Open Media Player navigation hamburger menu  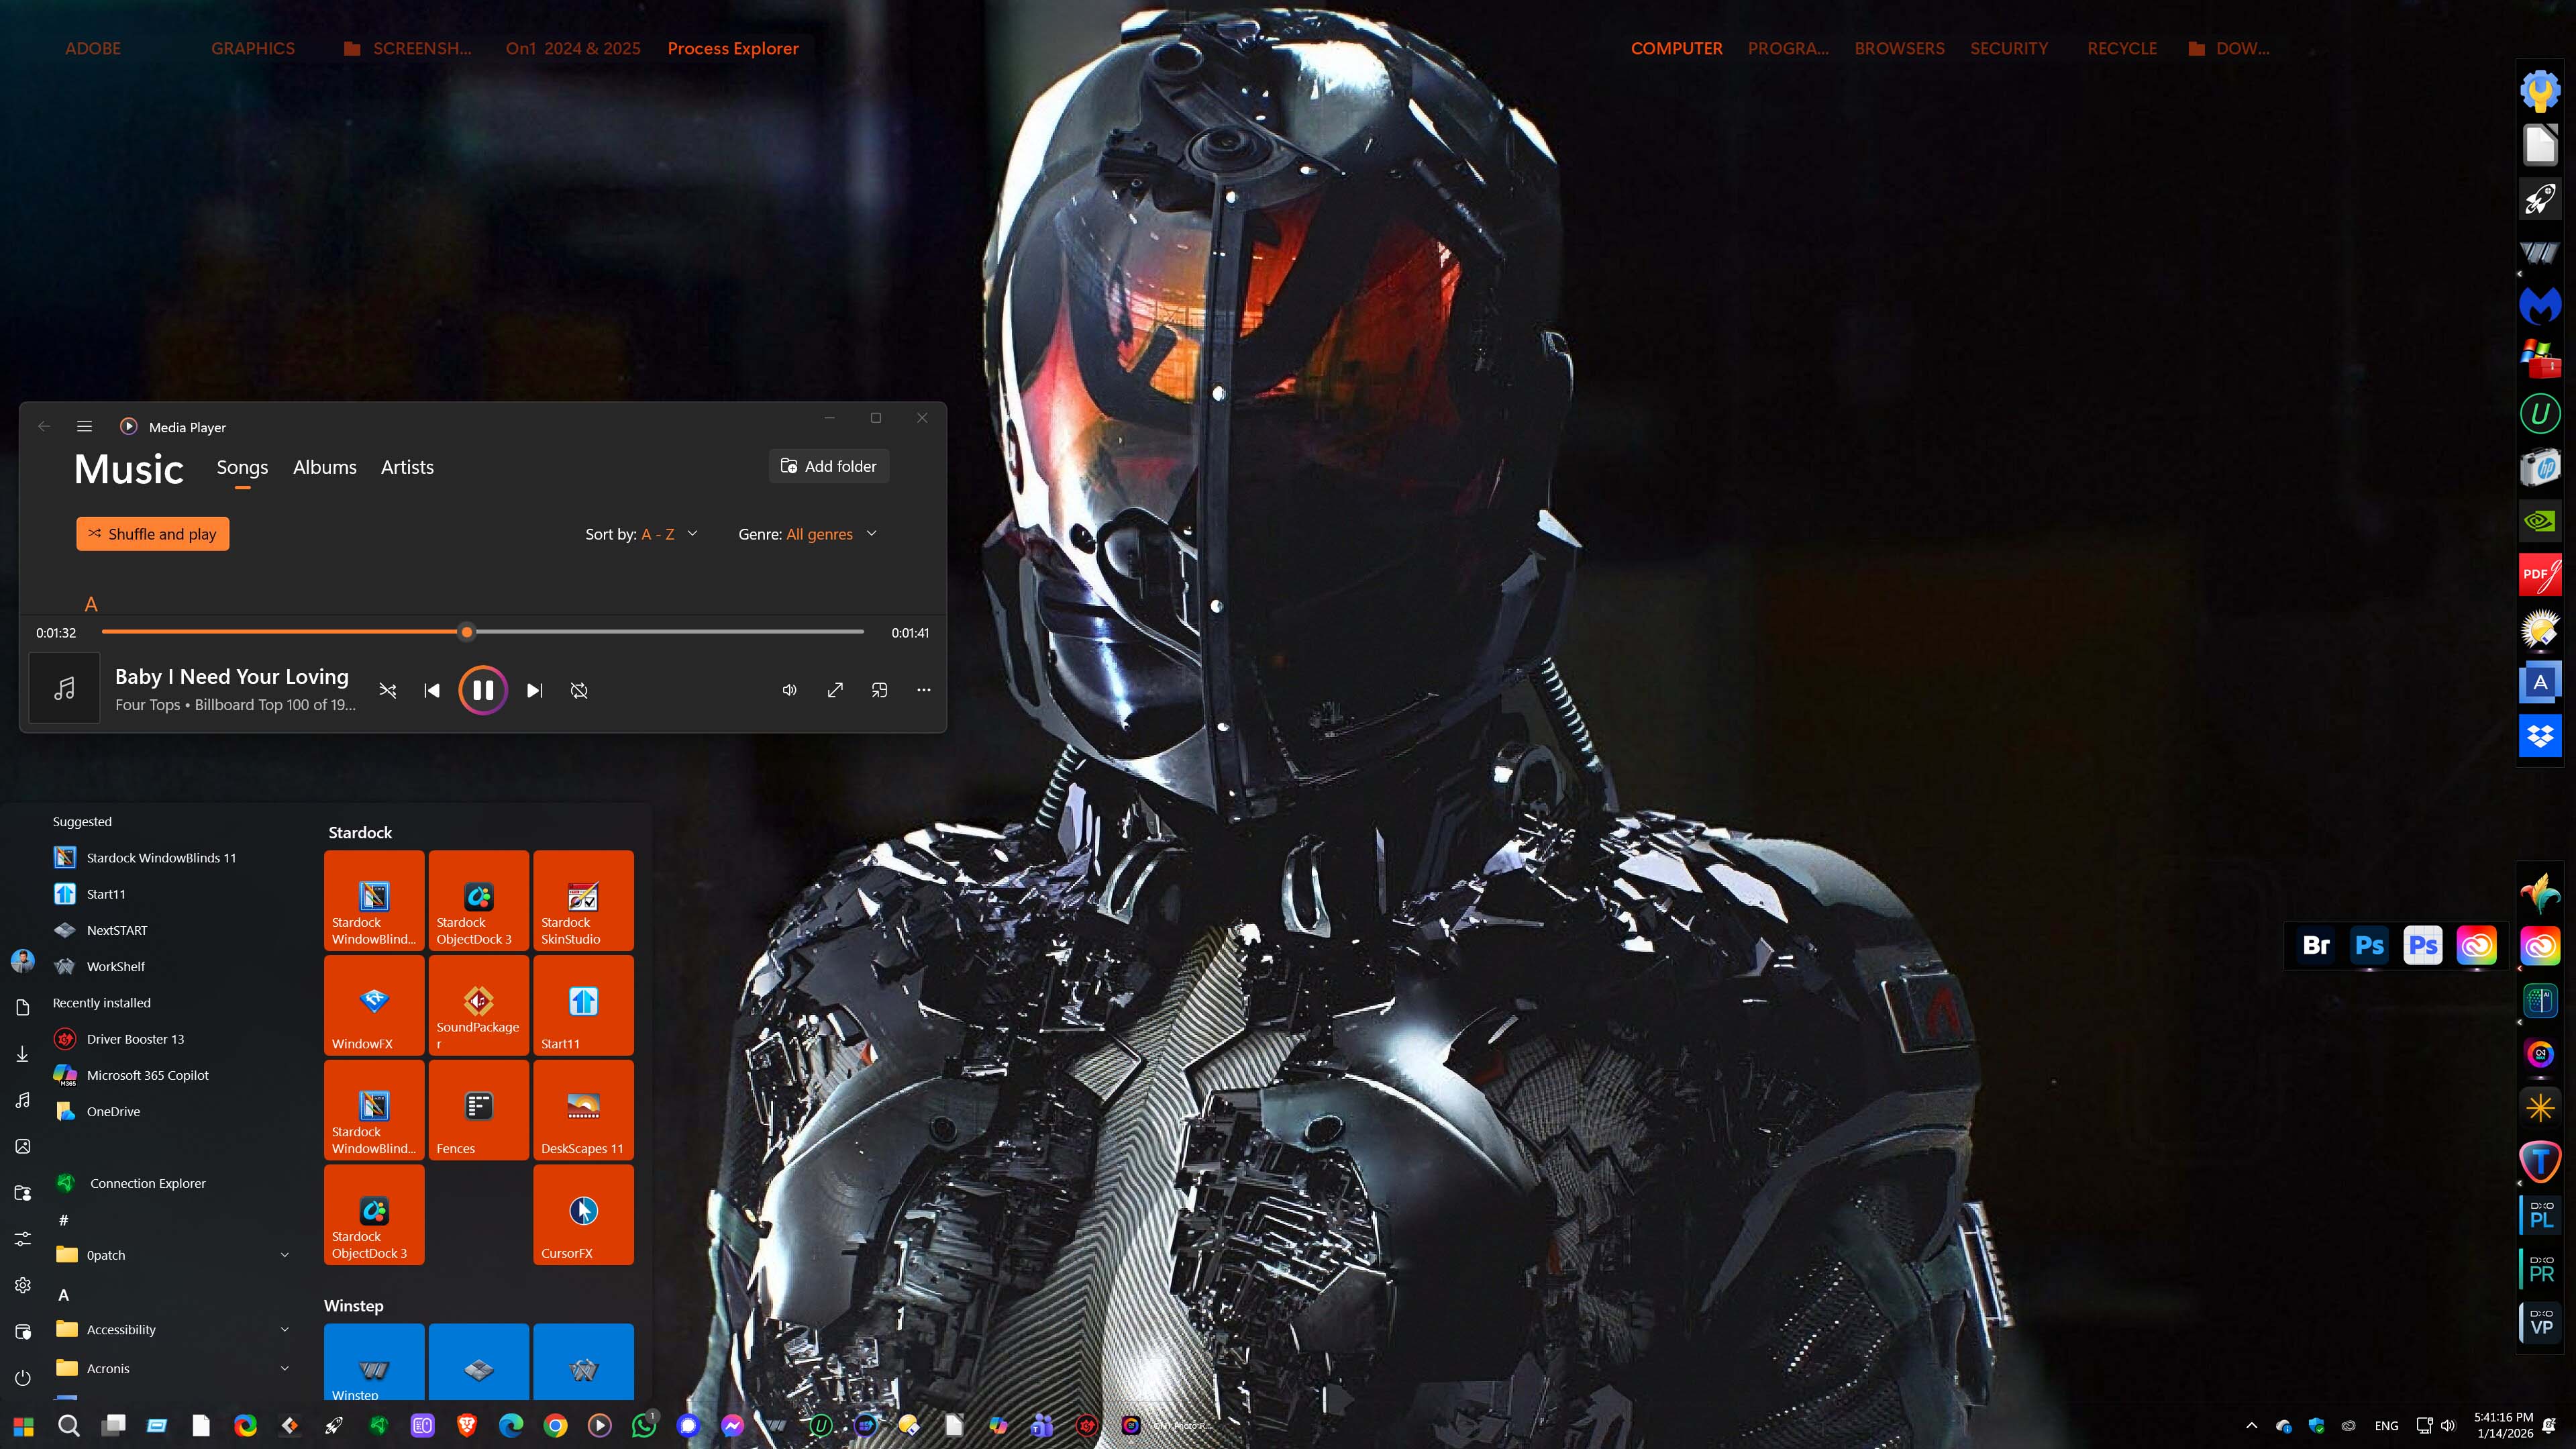pyautogui.click(x=85, y=426)
